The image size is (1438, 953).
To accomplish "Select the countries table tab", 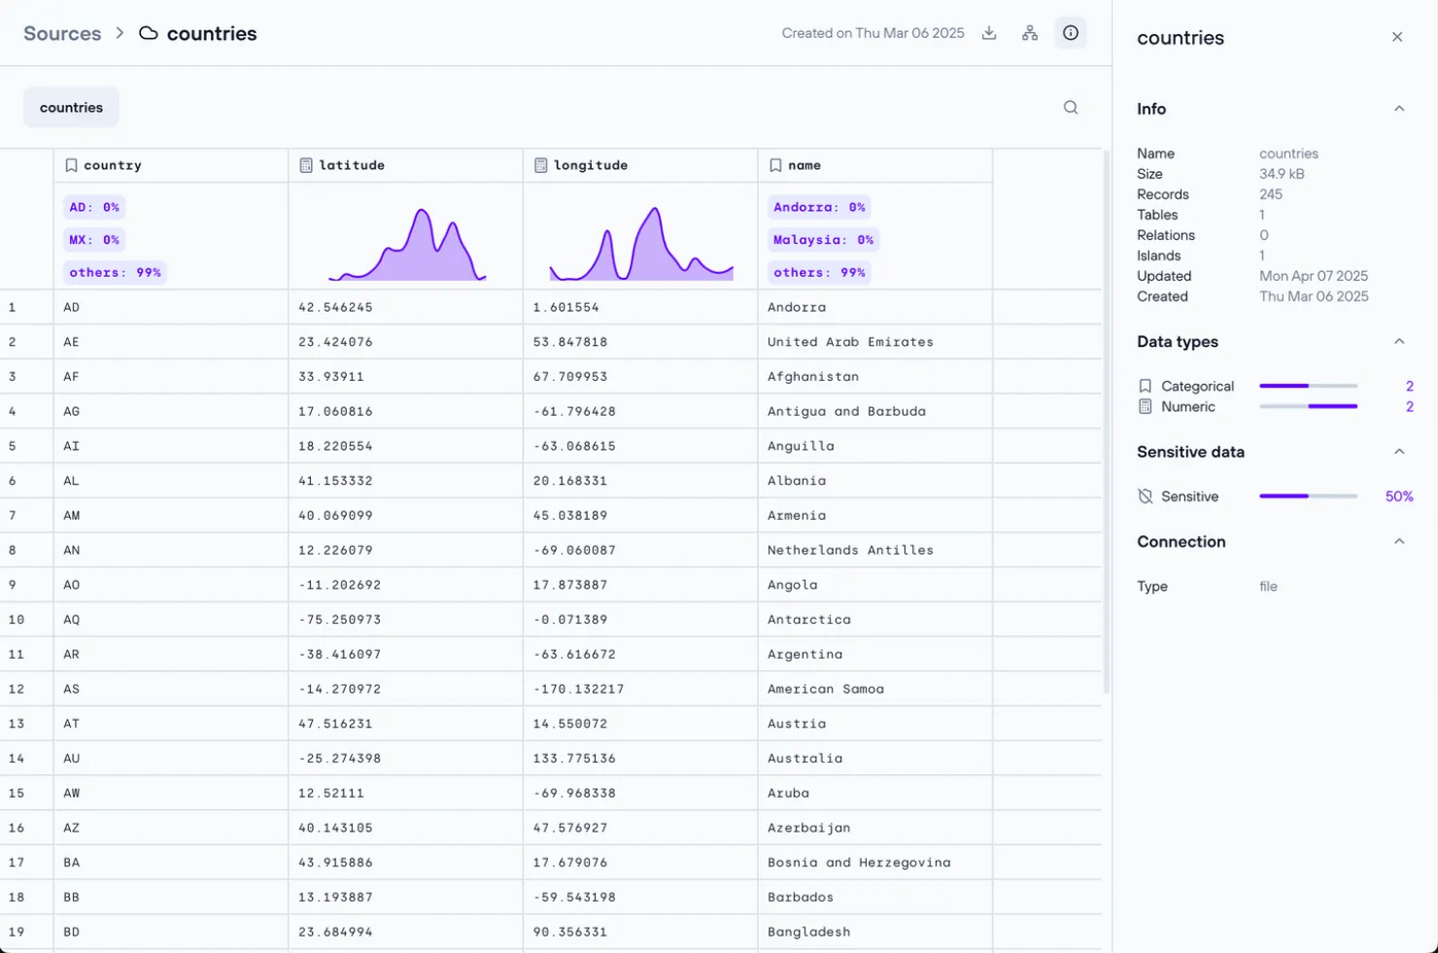I will click(71, 108).
